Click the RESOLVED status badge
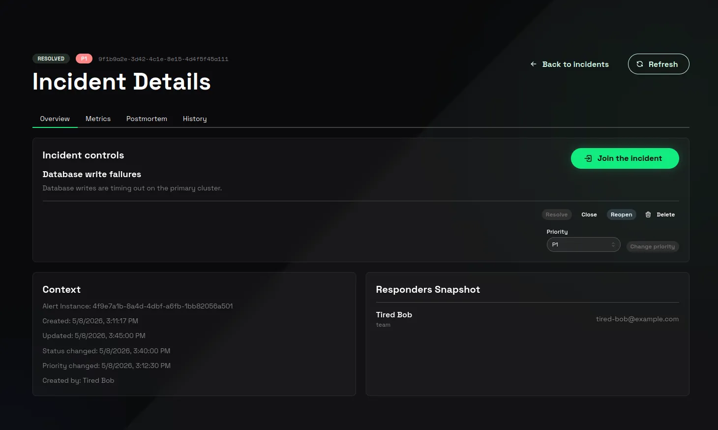Image resolution: width=718 pixels, height=430 pixels. click(51, 59)
